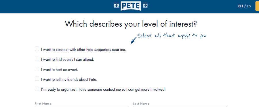This screenshot has height=107, width=259.
Task: Click the handwritten "Select all that apply" note
Action: (172, 35)
